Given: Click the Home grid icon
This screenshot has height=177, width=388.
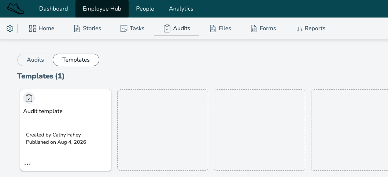Looking at the screenshot, I should coord(32,28).
